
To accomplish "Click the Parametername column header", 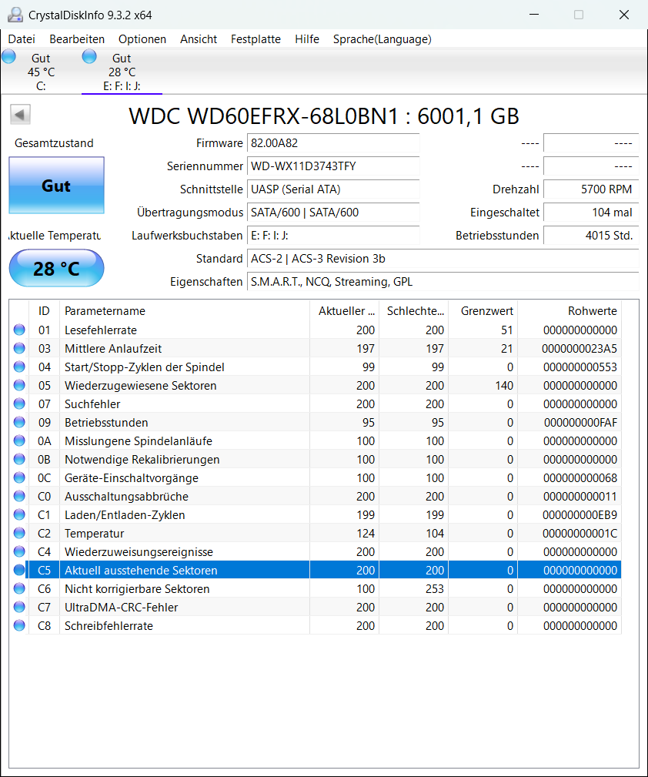I will [x=184, y=310].
